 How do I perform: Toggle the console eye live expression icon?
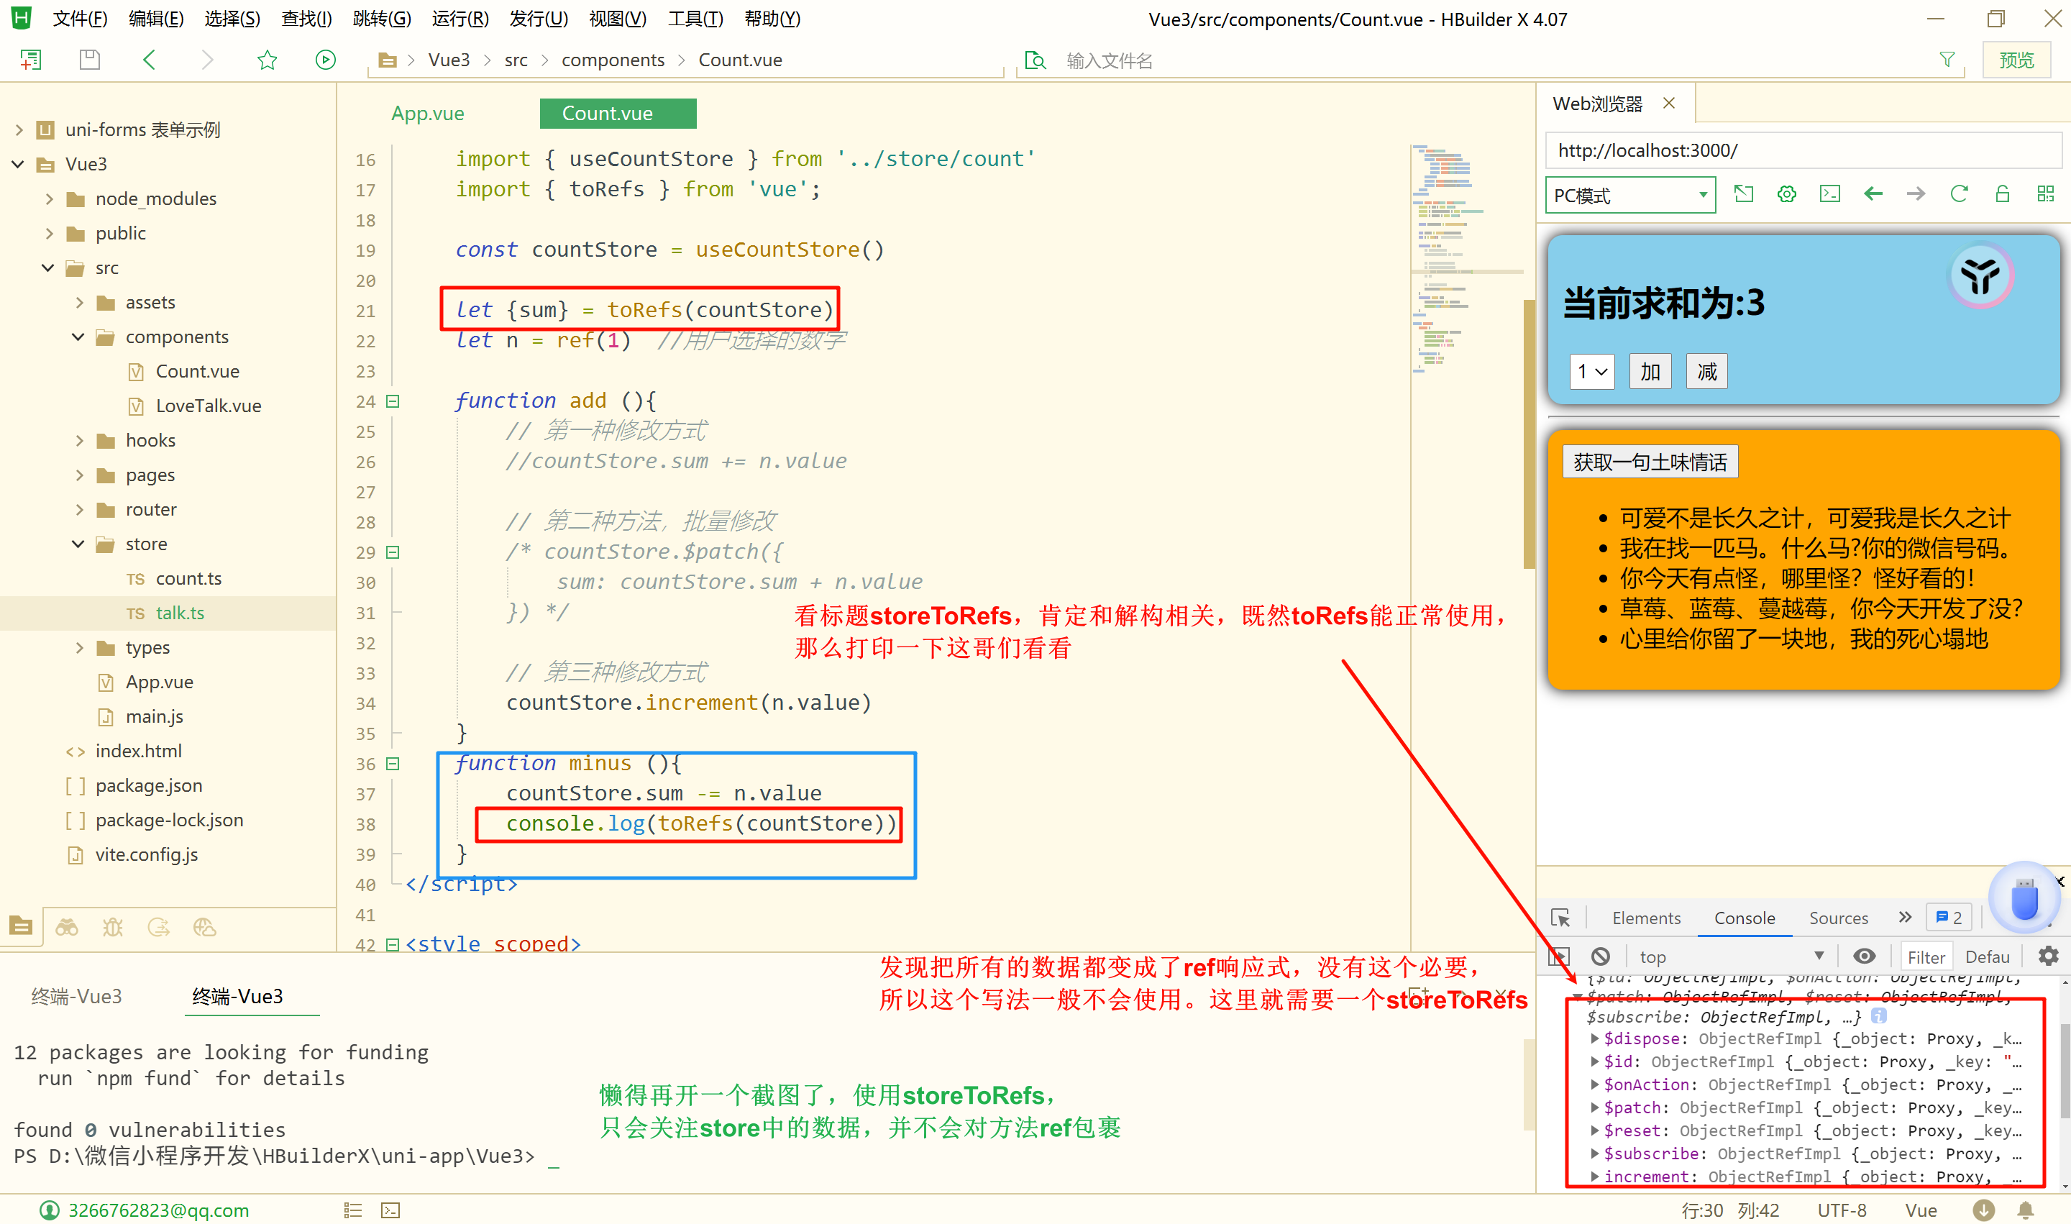pyautogui.click(x=1864, y=956)
